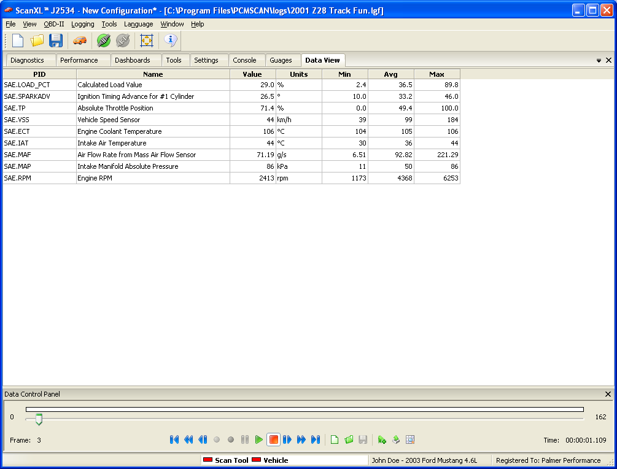
Task: Switch to the Dashboards tab
Action: [x=136, y=60]
